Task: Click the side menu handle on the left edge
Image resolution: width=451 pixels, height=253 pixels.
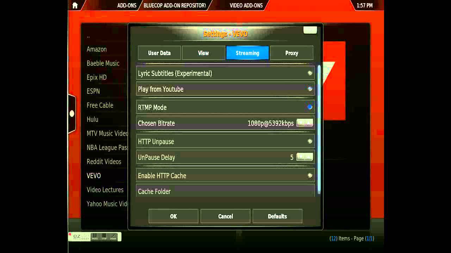Action: (72, 113)
